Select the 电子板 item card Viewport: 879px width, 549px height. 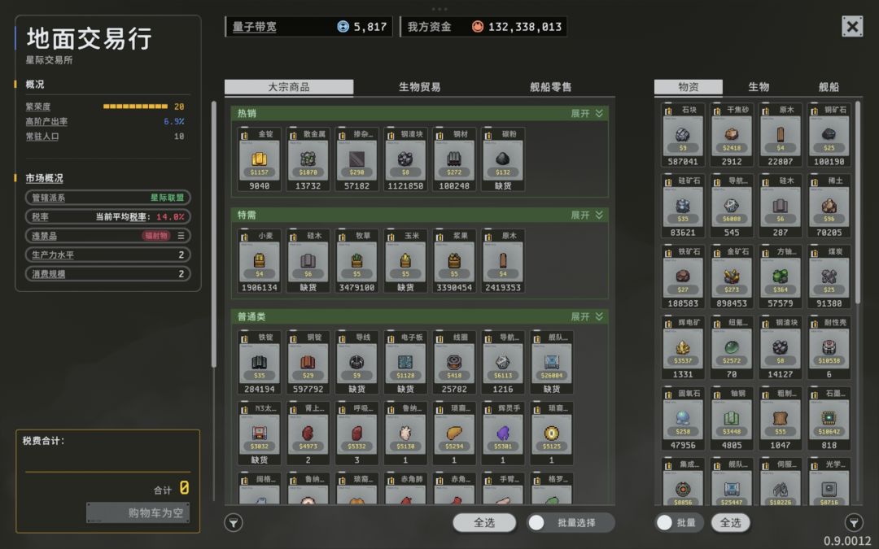tap(405, 363)
